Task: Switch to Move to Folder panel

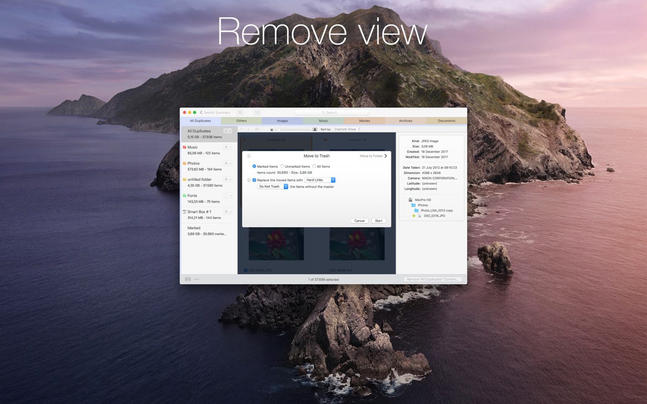Action: pos(373,156)
